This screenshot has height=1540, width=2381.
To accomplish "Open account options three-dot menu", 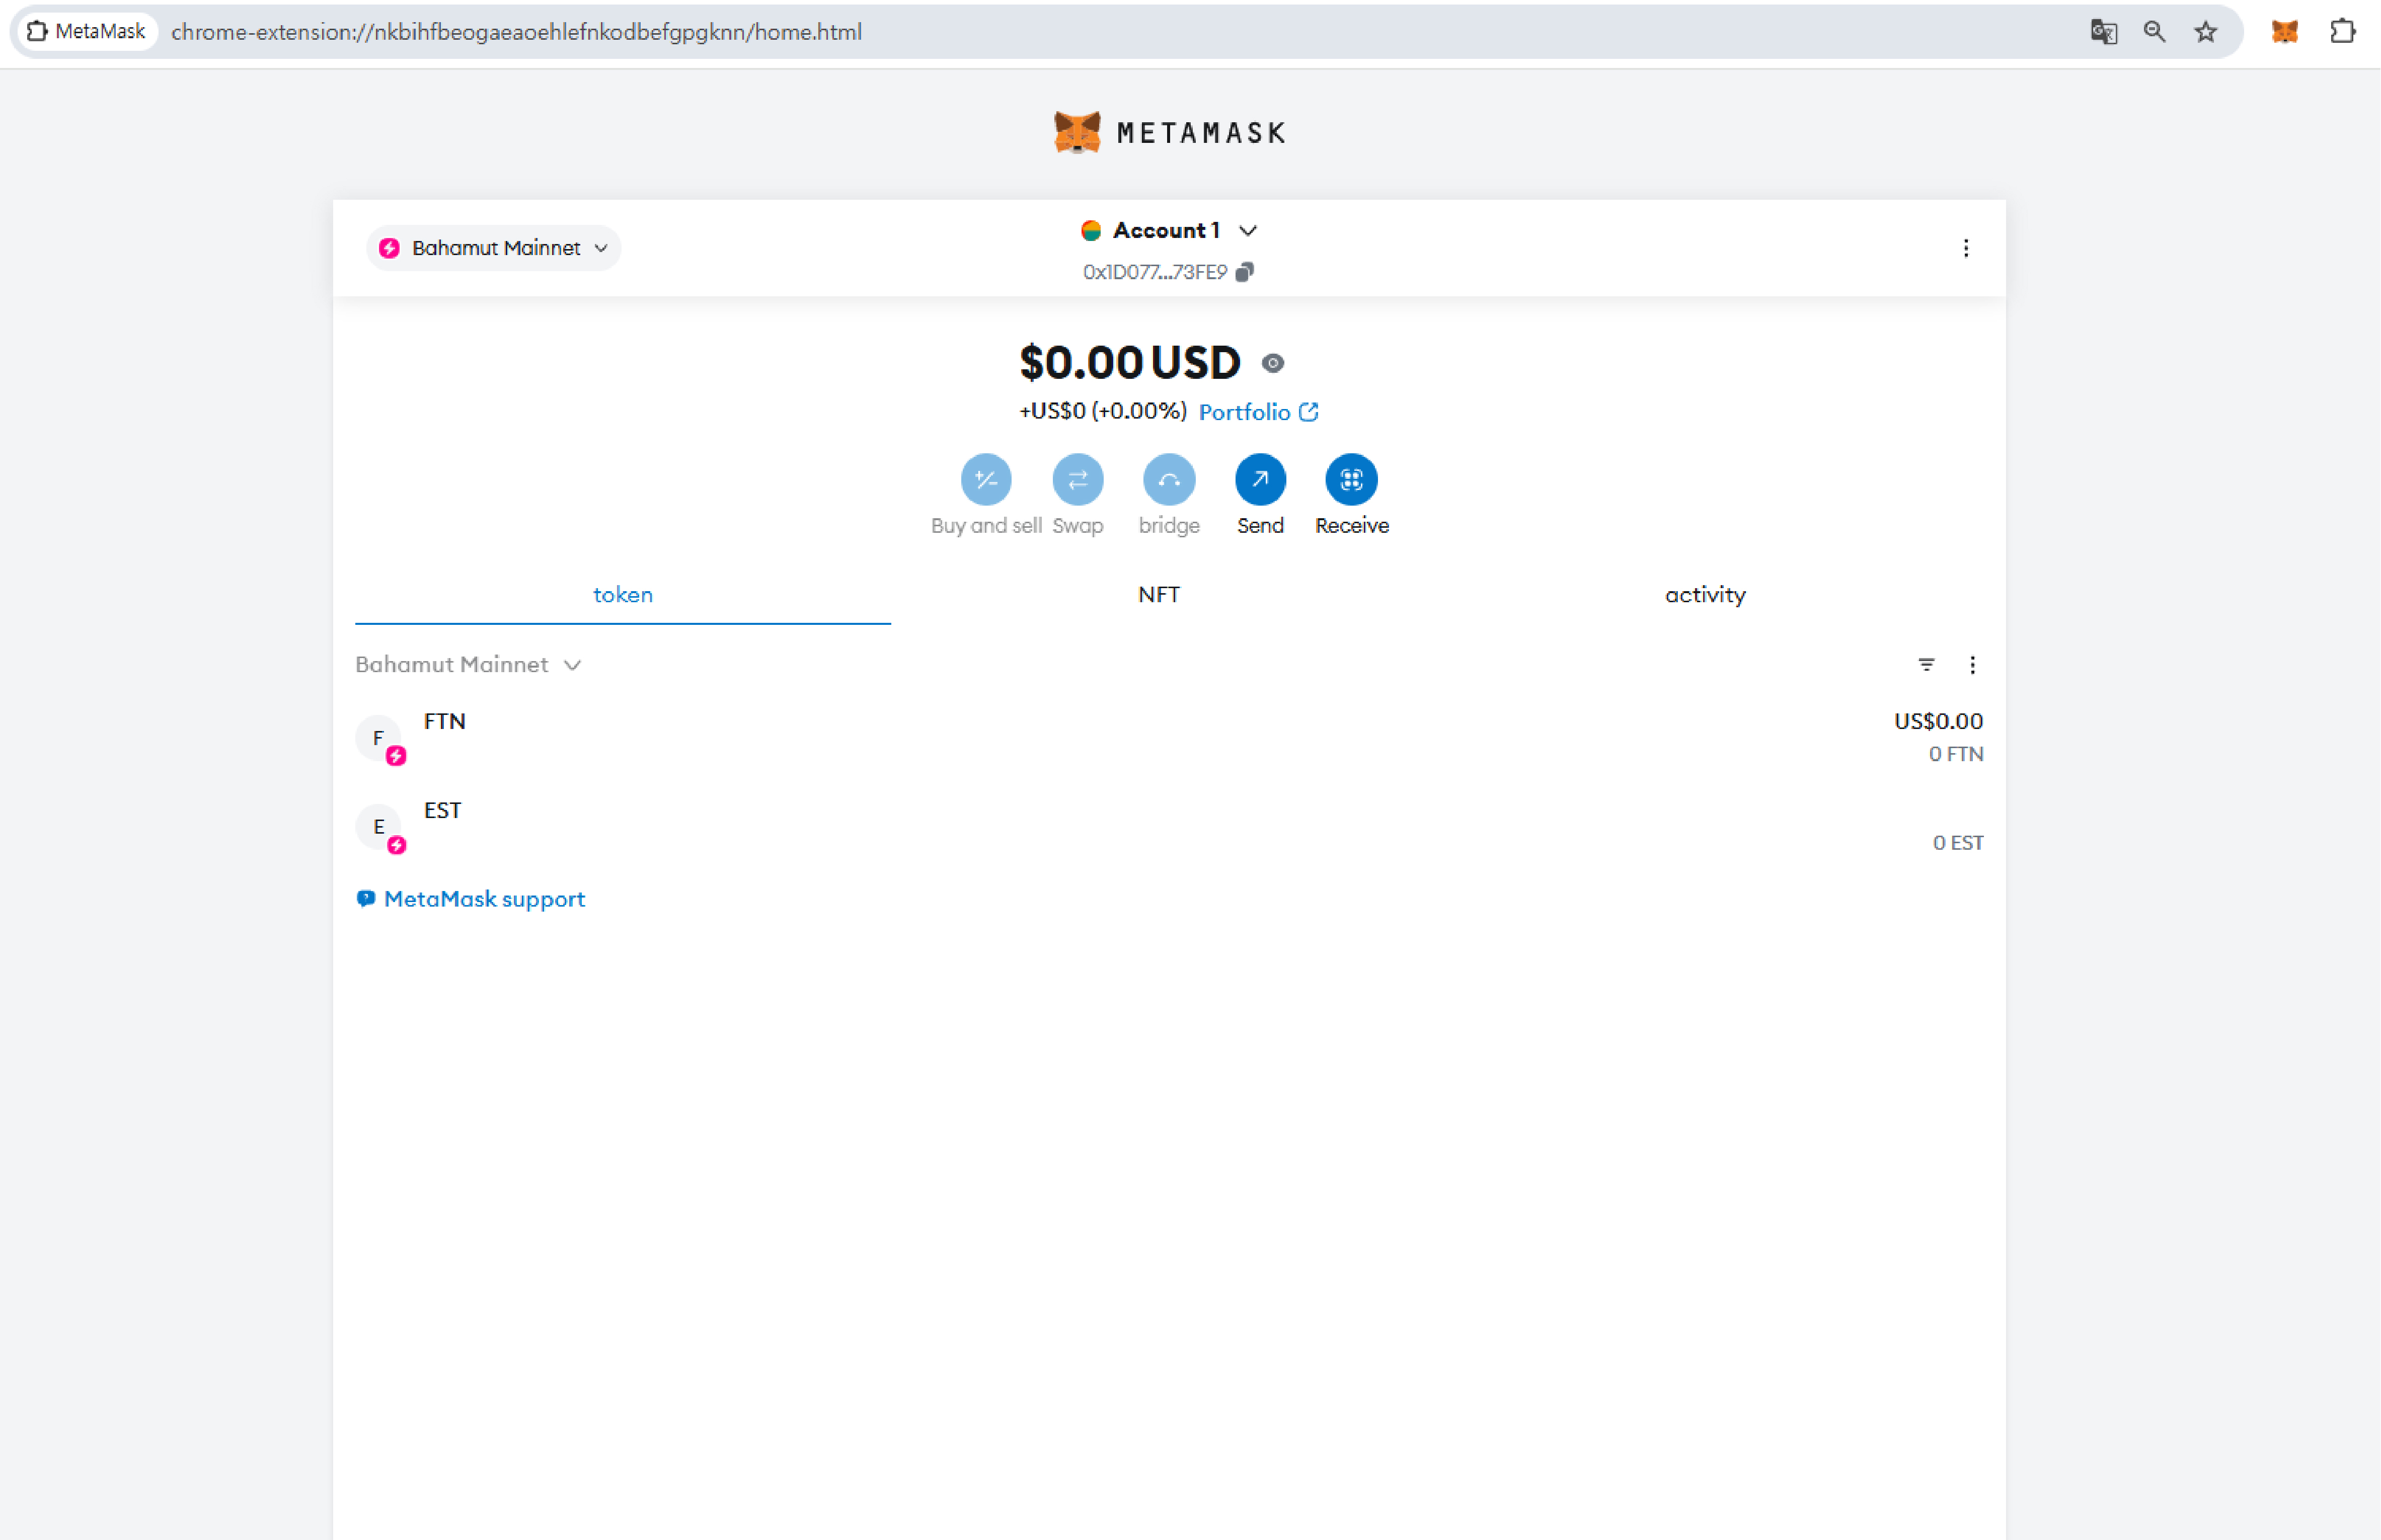I will [1965, 248].
